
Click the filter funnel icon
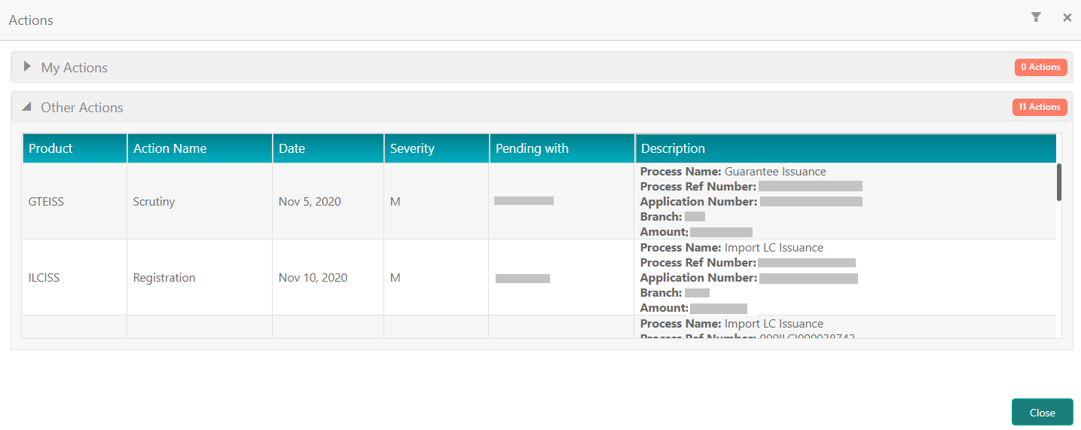click(1036, 17)
